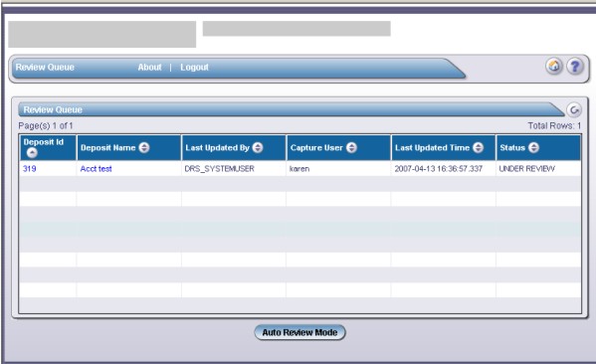
Task: Open Help via the question mark icon
Action: [575, 67]
